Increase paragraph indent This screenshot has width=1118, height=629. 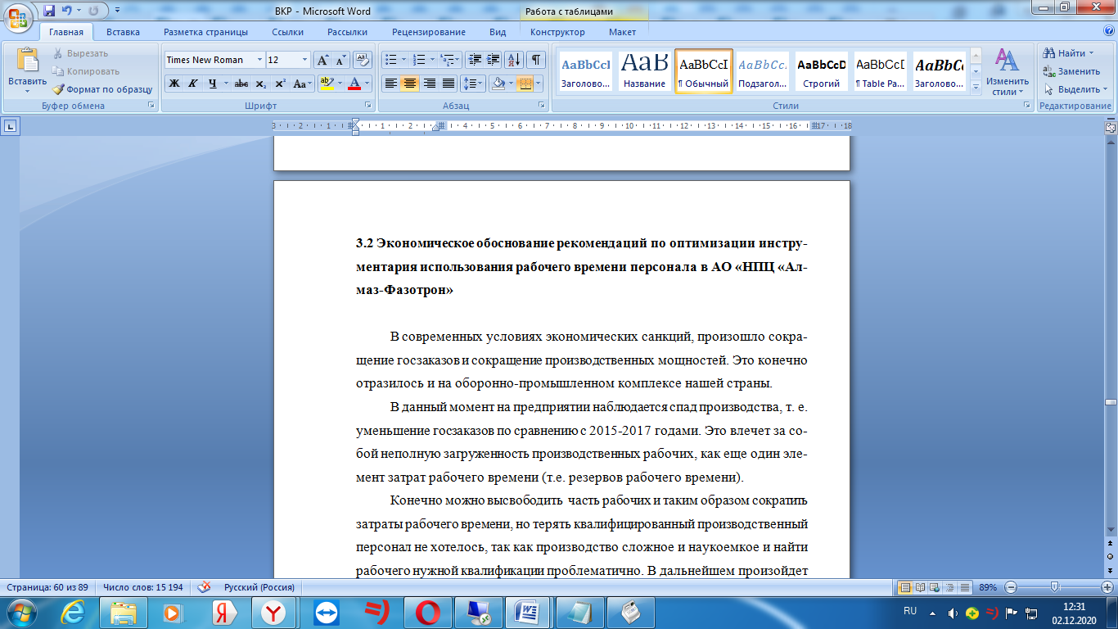click(493, 60)
